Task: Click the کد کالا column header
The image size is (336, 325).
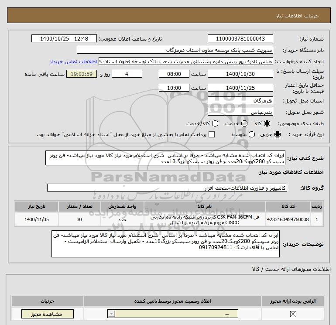Action: (x=288, y=206)
